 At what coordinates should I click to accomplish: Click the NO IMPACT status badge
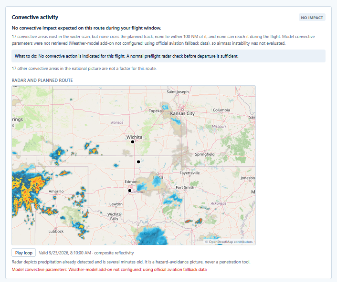312,18
